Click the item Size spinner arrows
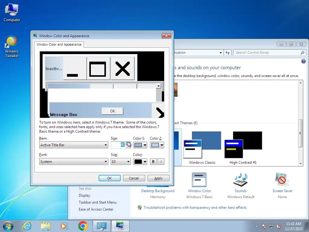 [128, 145]
